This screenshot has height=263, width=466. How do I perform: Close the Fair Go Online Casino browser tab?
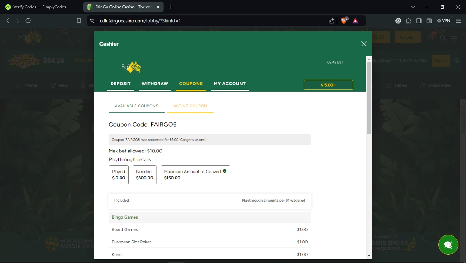[x=158, y=7]
